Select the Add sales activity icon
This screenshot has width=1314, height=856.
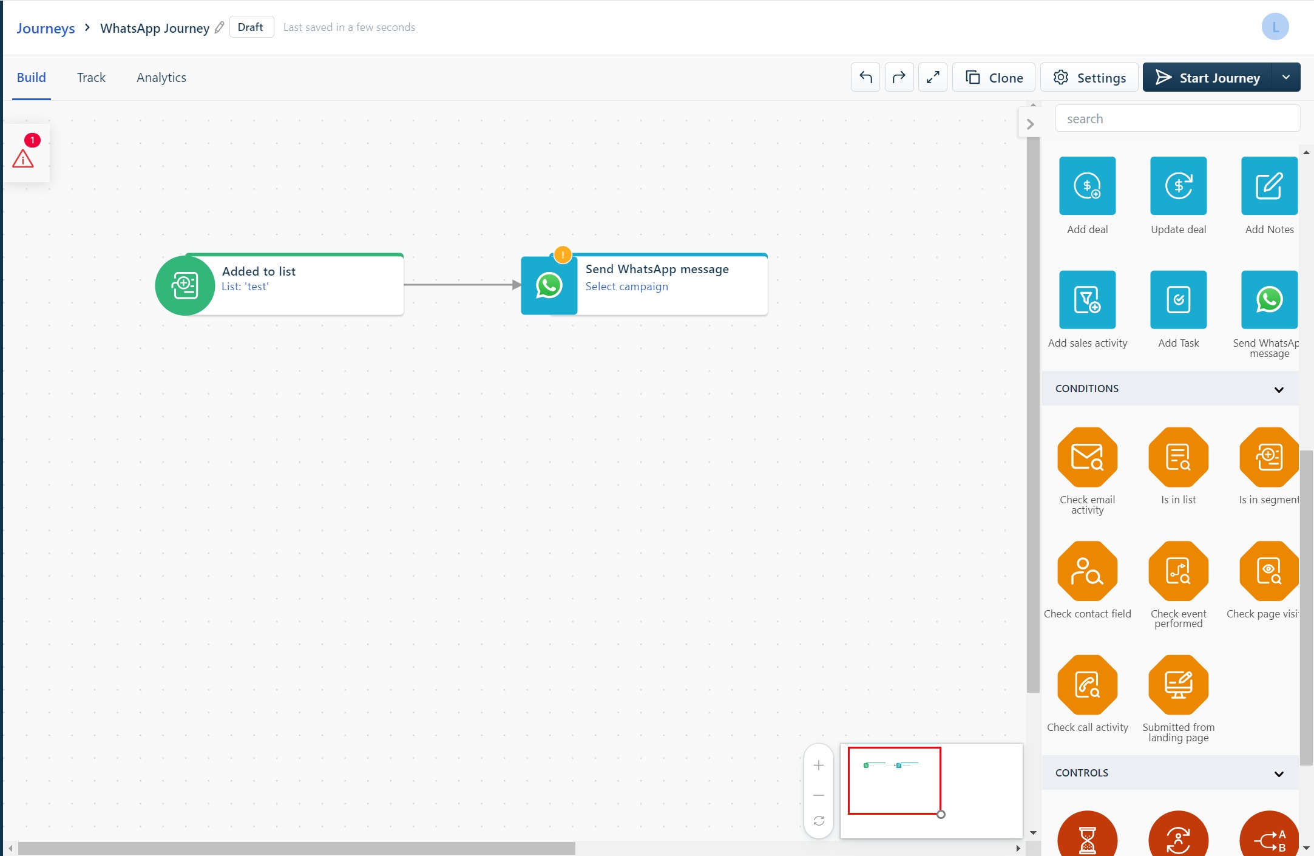1087,299
